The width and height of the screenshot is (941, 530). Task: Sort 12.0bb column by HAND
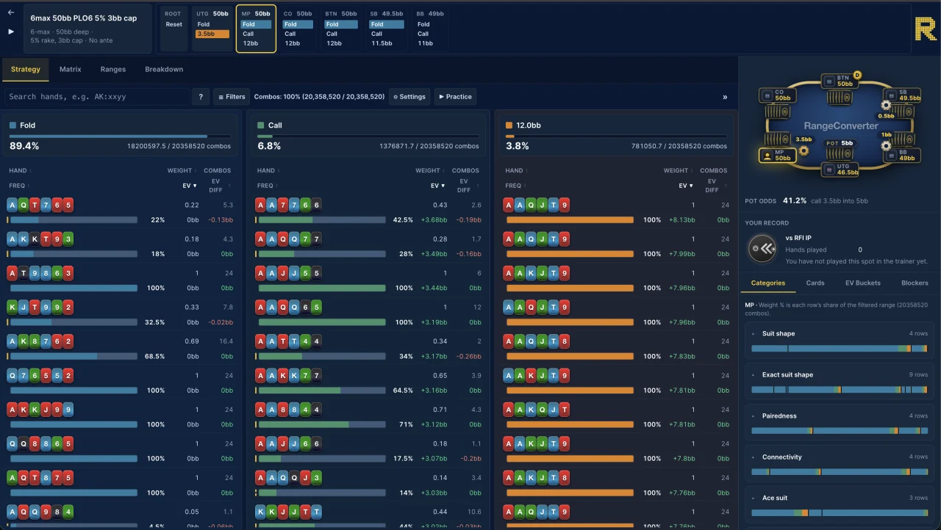tap(516, 171)
